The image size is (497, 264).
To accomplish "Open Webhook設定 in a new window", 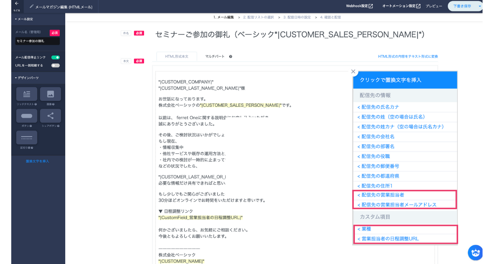I will [359, 6].
